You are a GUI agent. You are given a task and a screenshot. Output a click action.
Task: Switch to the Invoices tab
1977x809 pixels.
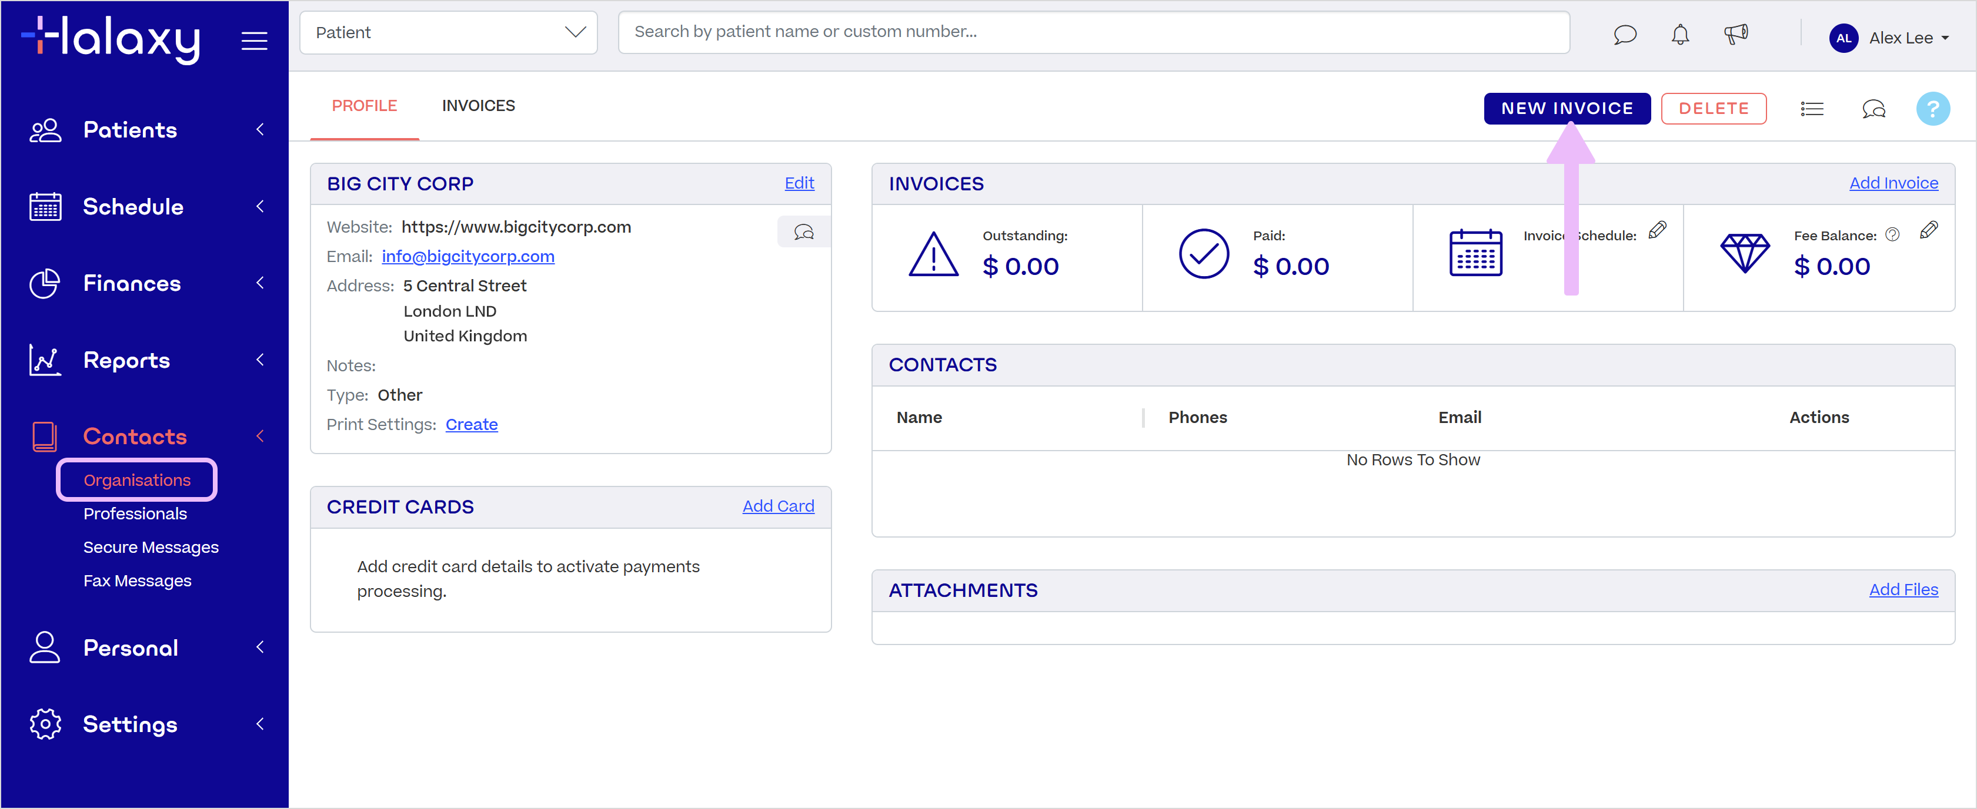coord(478,106)
